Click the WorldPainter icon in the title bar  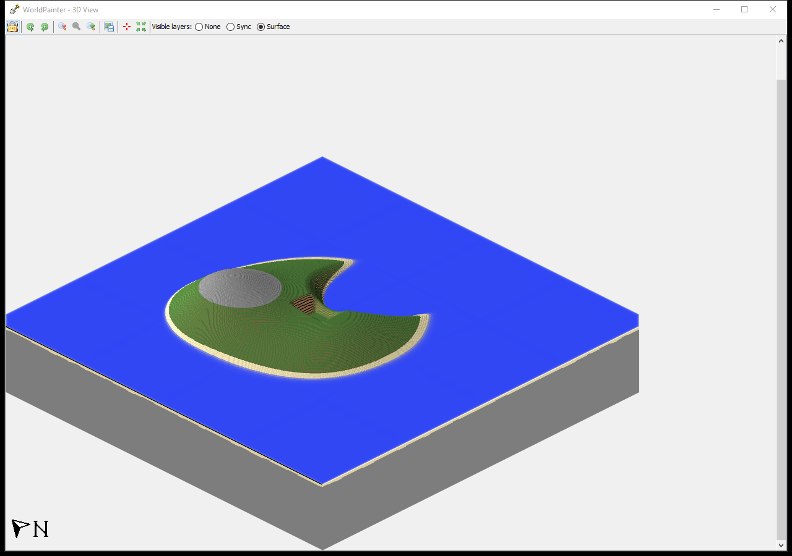point(14,9)
